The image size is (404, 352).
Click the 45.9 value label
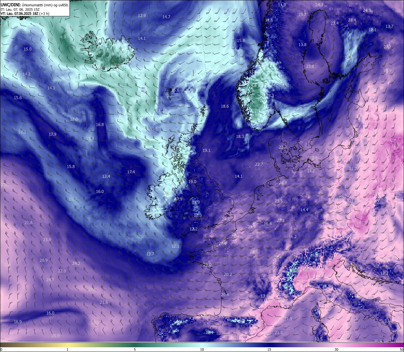363,223
